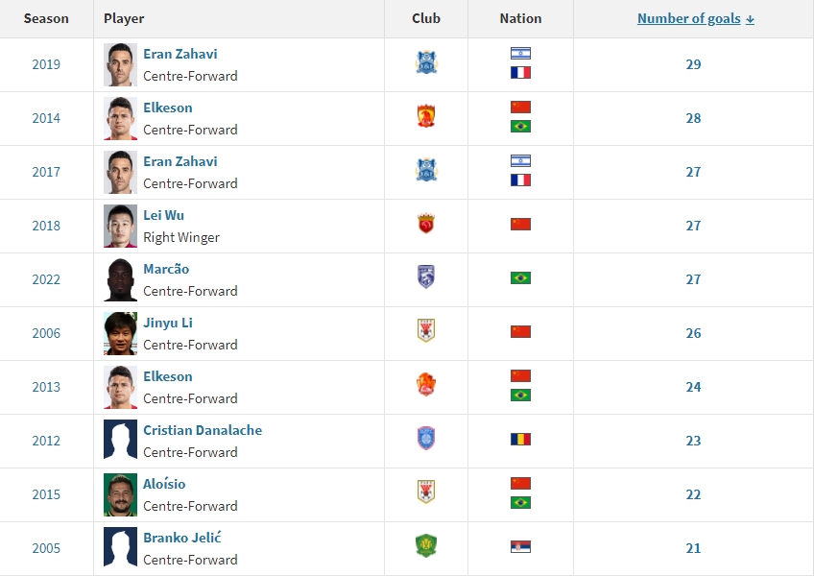Screen dimensions: 814x576
Task: Open Aloísio's player profile link
Action: pyautogui.click(x=164, y=484)
